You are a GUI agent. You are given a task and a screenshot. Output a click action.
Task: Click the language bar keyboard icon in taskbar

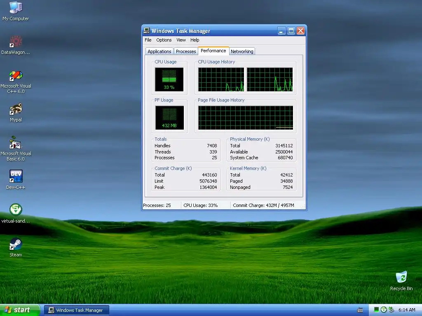(360, 310)
